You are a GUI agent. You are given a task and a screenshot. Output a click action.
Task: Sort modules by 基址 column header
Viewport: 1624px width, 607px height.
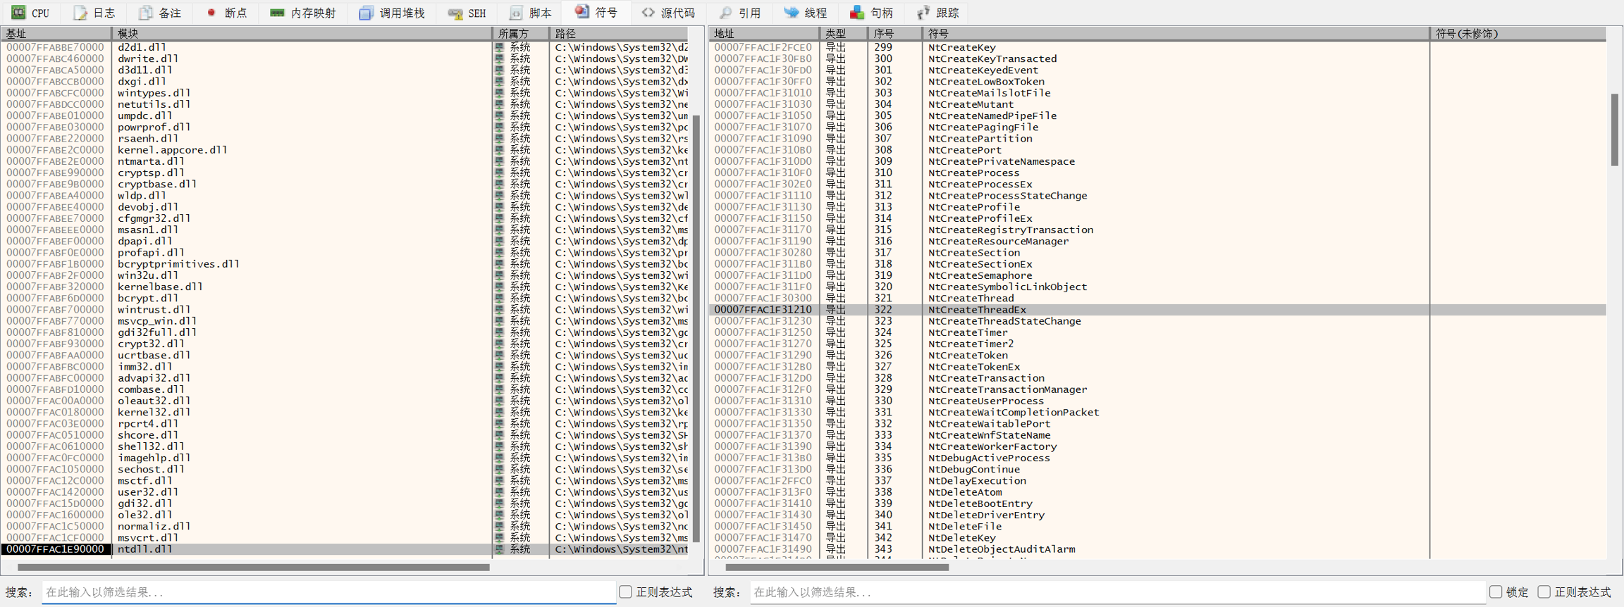click(56, 33)
